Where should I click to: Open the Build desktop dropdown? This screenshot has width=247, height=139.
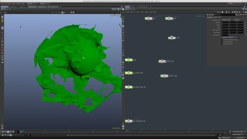[33, 3]
